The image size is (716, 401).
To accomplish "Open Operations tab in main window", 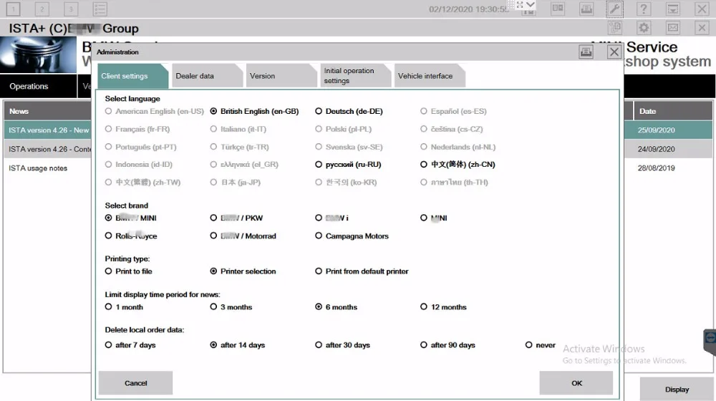I will [x=39, y=87].
